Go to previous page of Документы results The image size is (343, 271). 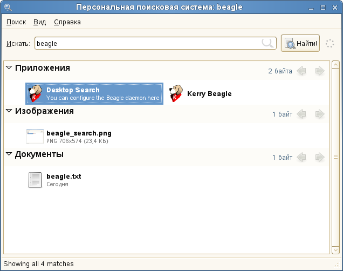point(302,157)
